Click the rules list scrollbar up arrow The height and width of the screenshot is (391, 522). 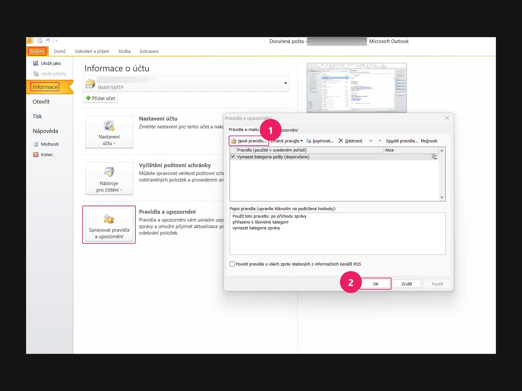(x=442, y=150)
